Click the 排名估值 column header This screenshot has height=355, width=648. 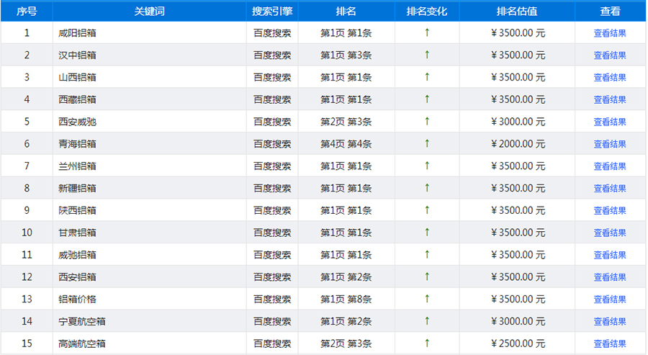coord(517,11)
